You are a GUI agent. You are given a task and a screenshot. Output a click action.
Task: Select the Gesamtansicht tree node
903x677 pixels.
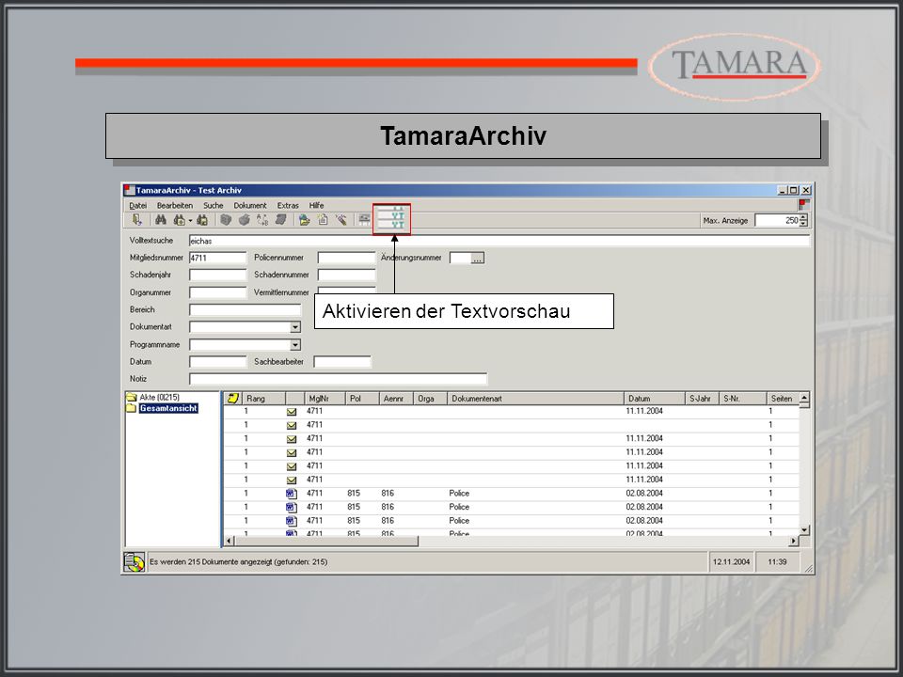168,408
